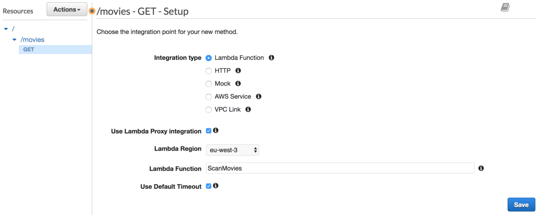Select the HTTP integration type
This screenshot has width=538, height=215.
pyautogui.click(x=209, y=71)
